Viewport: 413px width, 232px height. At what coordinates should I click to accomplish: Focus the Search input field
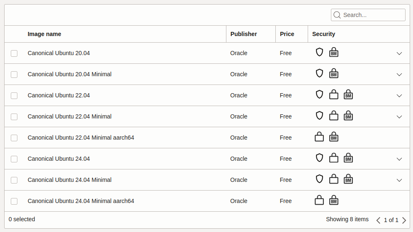368,15
